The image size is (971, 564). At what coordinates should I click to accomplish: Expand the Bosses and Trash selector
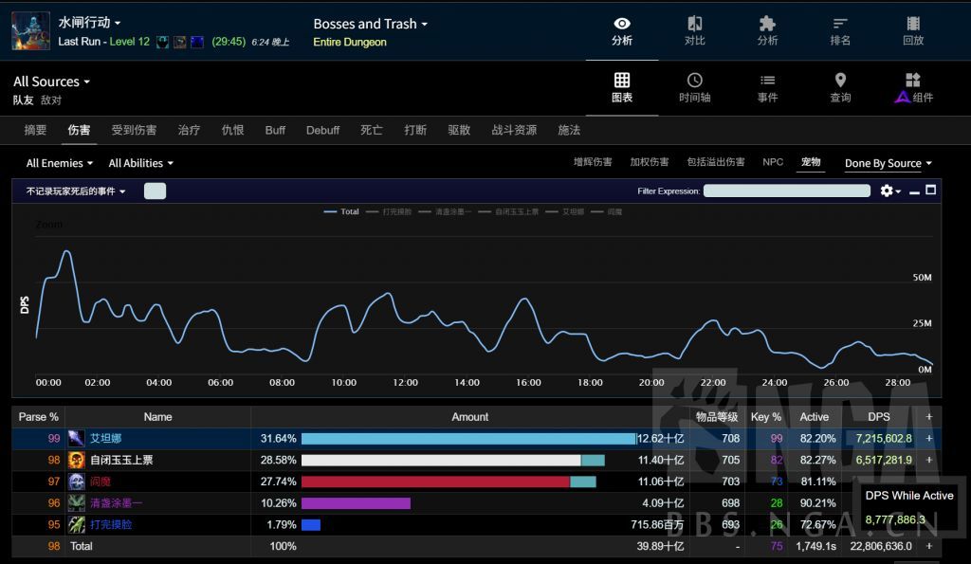pyautogui.click(x=371, y=24)
